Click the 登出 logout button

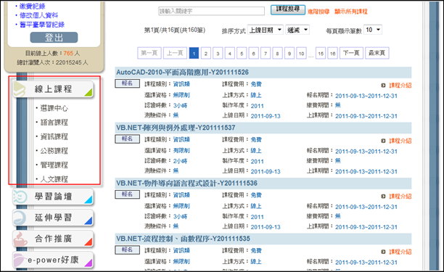coord(54,38)
